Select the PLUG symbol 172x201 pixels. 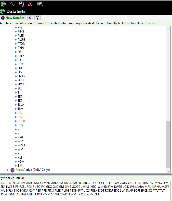point(21,40)
